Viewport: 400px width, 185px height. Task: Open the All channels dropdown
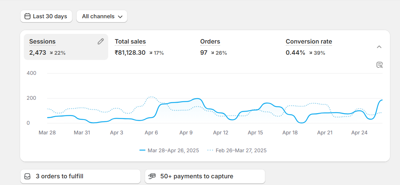(x=102, y=16)
